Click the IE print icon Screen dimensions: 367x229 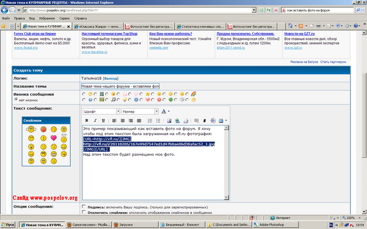tap(318, 26)
